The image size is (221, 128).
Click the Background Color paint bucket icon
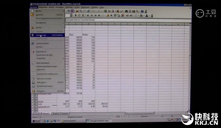(141, 16)
